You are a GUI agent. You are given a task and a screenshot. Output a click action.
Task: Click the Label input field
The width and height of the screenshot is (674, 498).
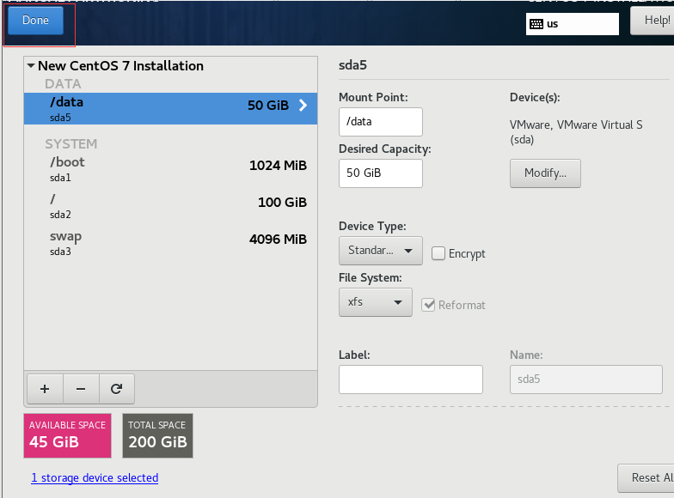click(411, 379)
